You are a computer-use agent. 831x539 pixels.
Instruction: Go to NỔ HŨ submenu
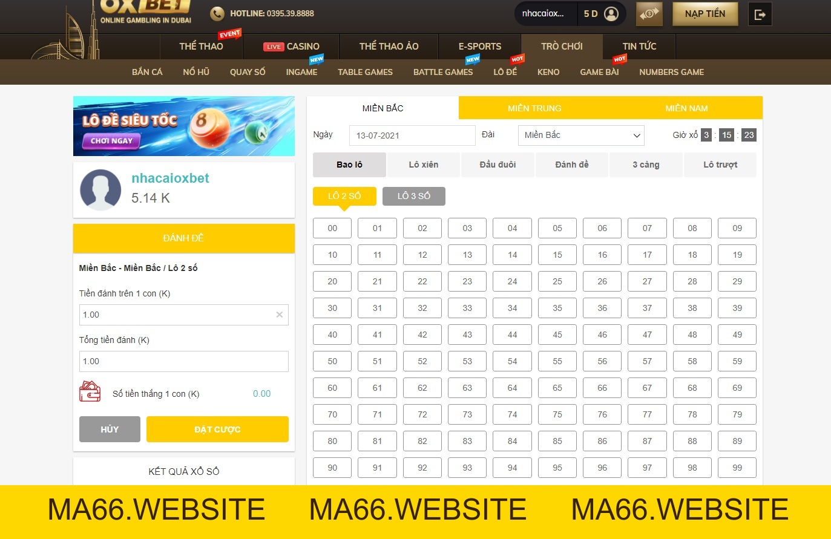(196, 72)
